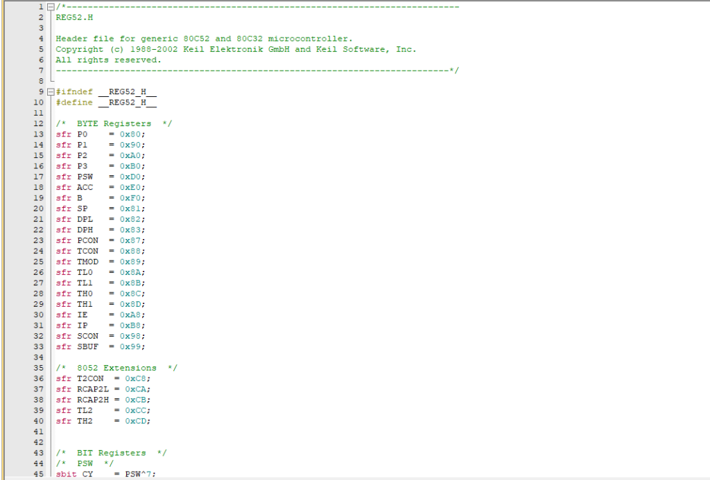Image resolution: width=710 pixels, height=480 pixels.
Task: Click line number 35 in the gutter
Action: click(39, 368)
